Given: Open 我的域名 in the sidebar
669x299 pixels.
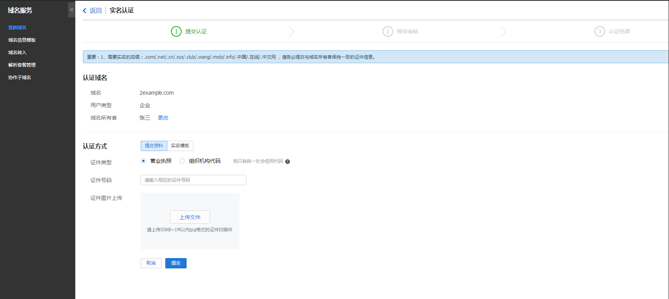Looking at the screenshot, I should 17,28.
